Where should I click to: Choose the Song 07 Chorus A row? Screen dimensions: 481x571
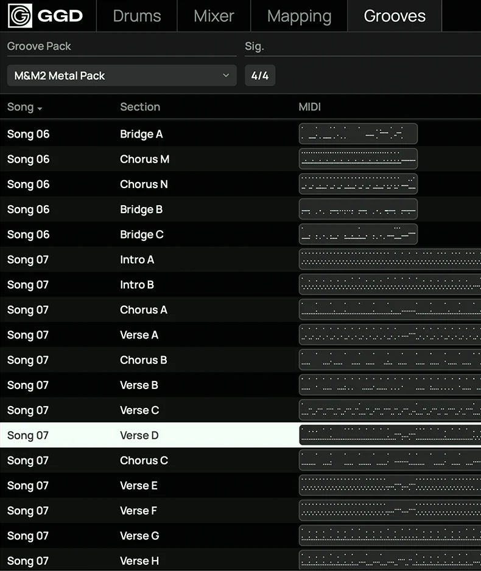pyautogui.click(x=143, y=310)
